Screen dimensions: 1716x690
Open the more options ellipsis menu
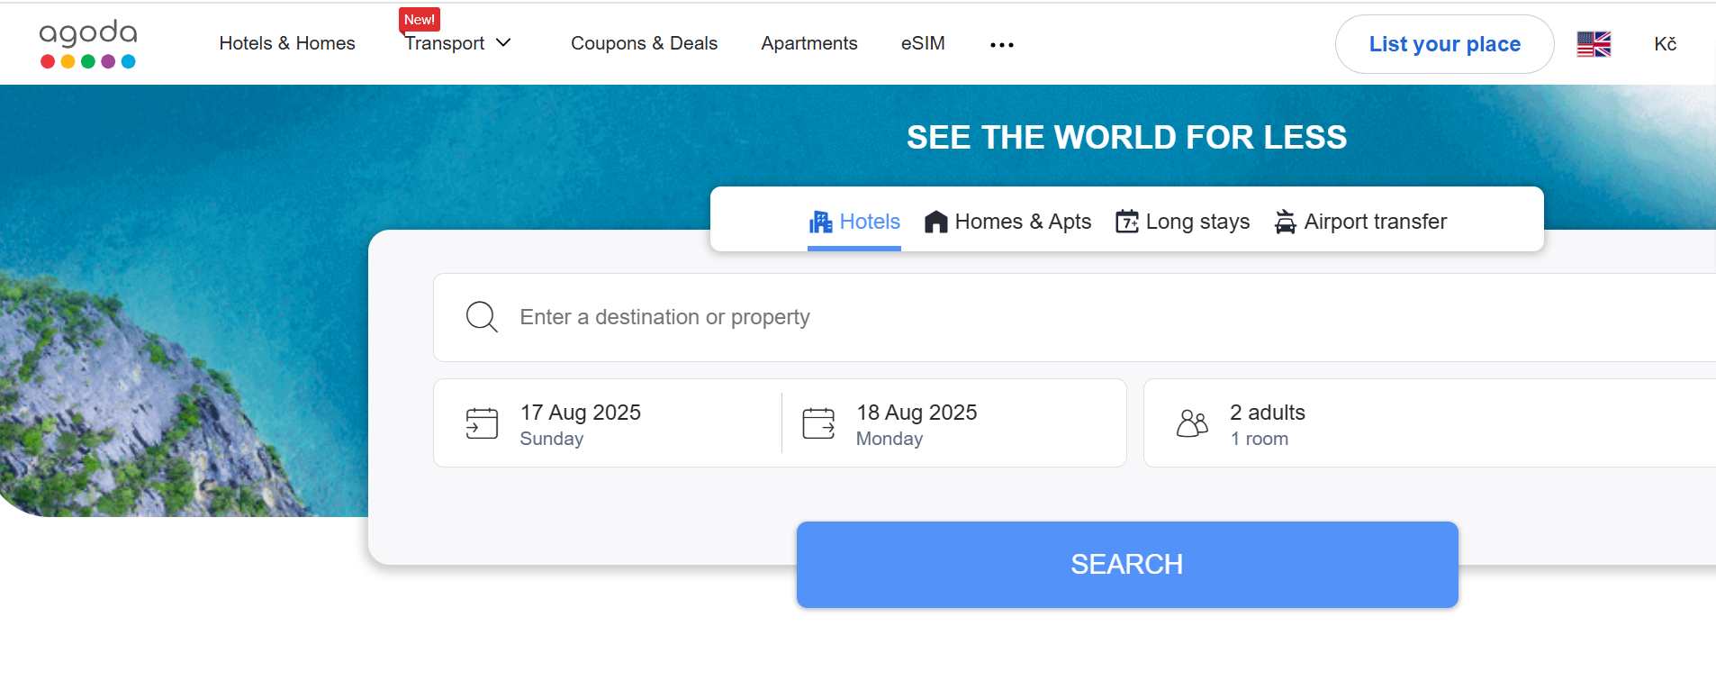[x=1001, y=44]
